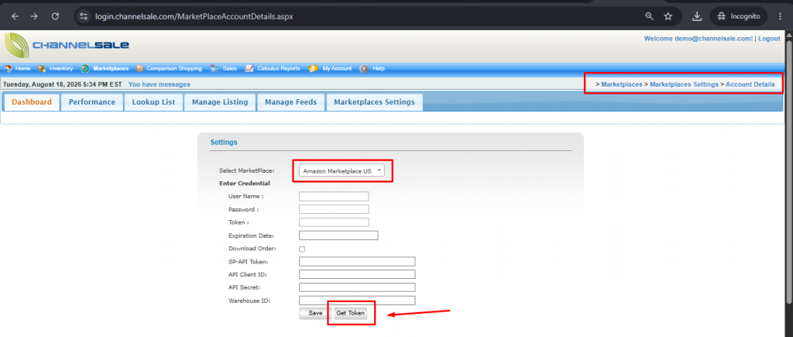
Task: Focus the API Secret field
Action: [x=357, y=287]
